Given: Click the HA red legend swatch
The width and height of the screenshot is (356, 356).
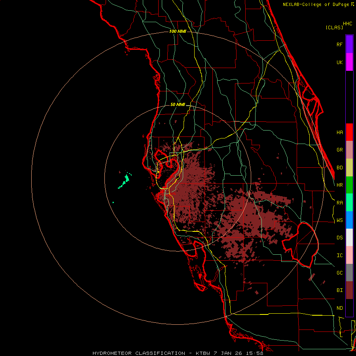Looking at the screenshot, I should pyautogui.click(x=349, y=132).
